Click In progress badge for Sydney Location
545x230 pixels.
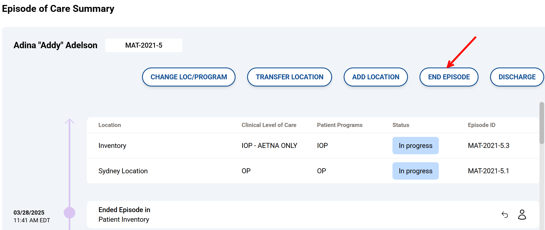click(415, 171)
